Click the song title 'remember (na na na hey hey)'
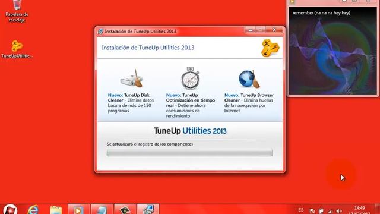380x214 pixels. (x=321, y=13)
